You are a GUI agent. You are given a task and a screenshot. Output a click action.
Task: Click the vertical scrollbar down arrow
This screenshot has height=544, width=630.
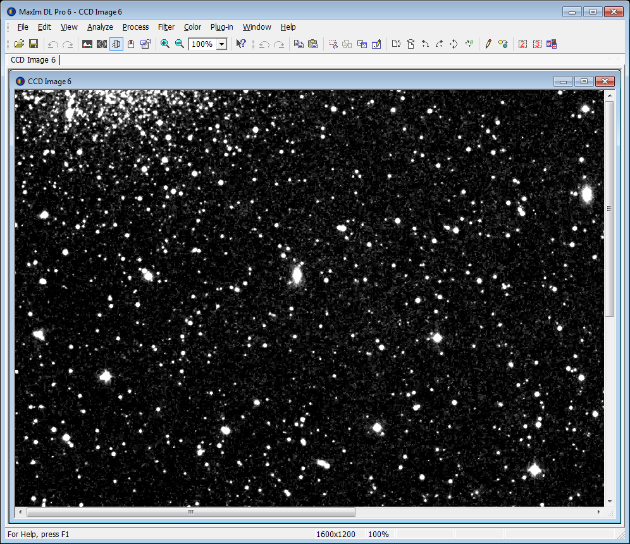click(x=610, y=502)
